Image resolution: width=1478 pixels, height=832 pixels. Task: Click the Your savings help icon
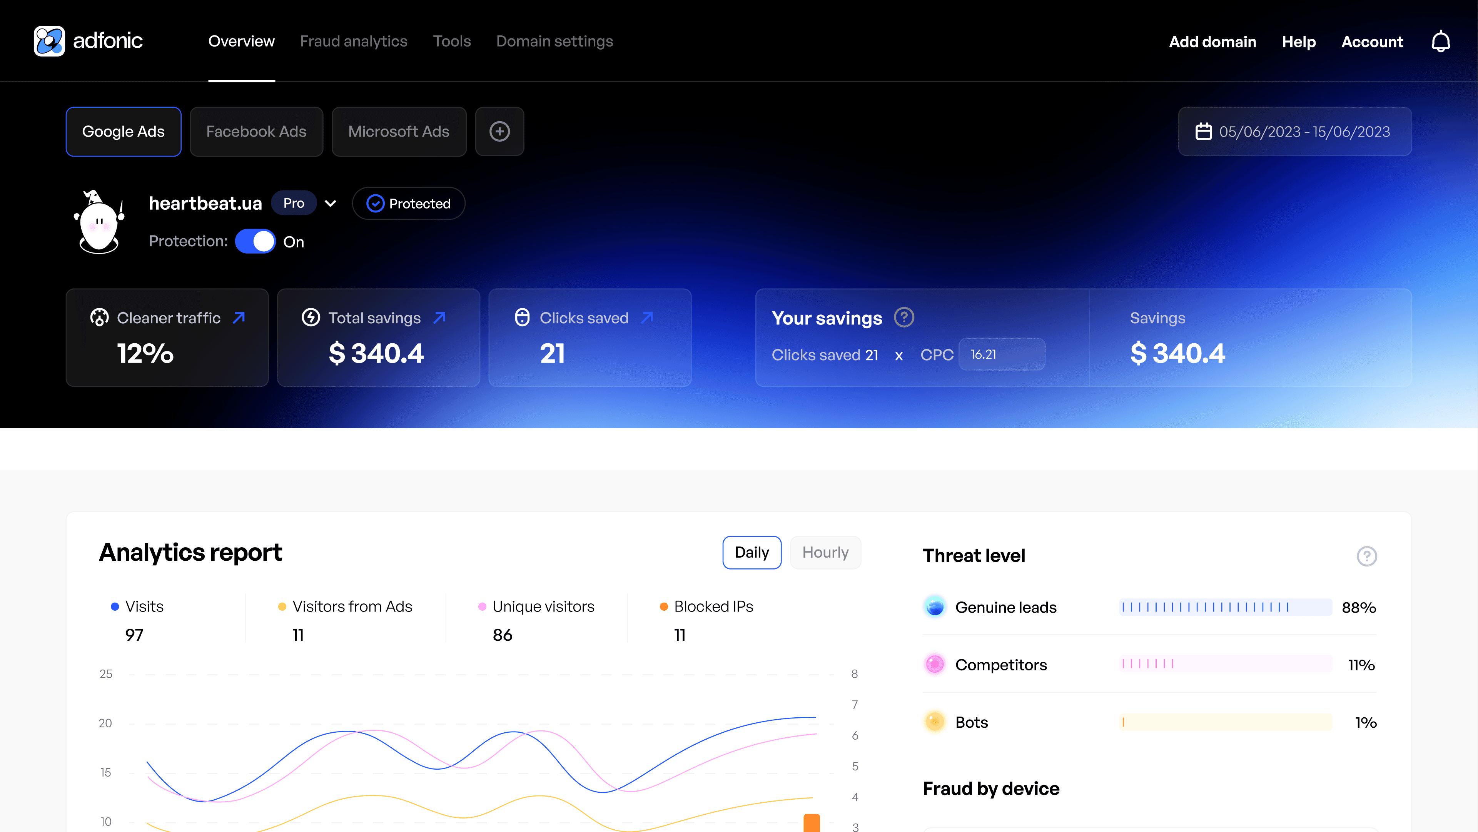(904, 317)
